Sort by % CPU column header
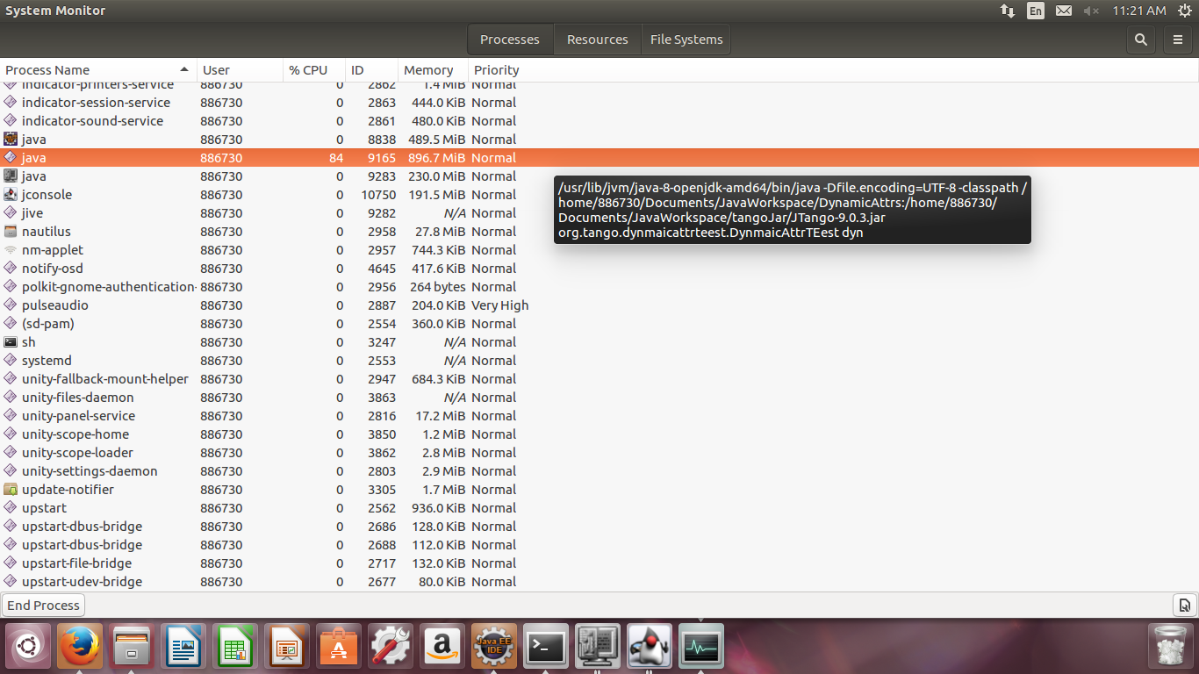The width and height of the screenshot is (1199, 674). click(315, 70)
